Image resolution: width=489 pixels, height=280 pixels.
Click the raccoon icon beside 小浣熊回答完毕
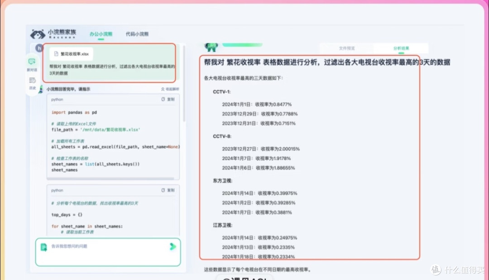click(x=41, y=89)
